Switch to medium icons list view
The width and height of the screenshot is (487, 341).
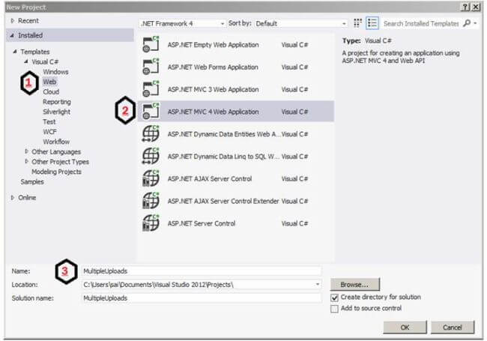(372, 23)
